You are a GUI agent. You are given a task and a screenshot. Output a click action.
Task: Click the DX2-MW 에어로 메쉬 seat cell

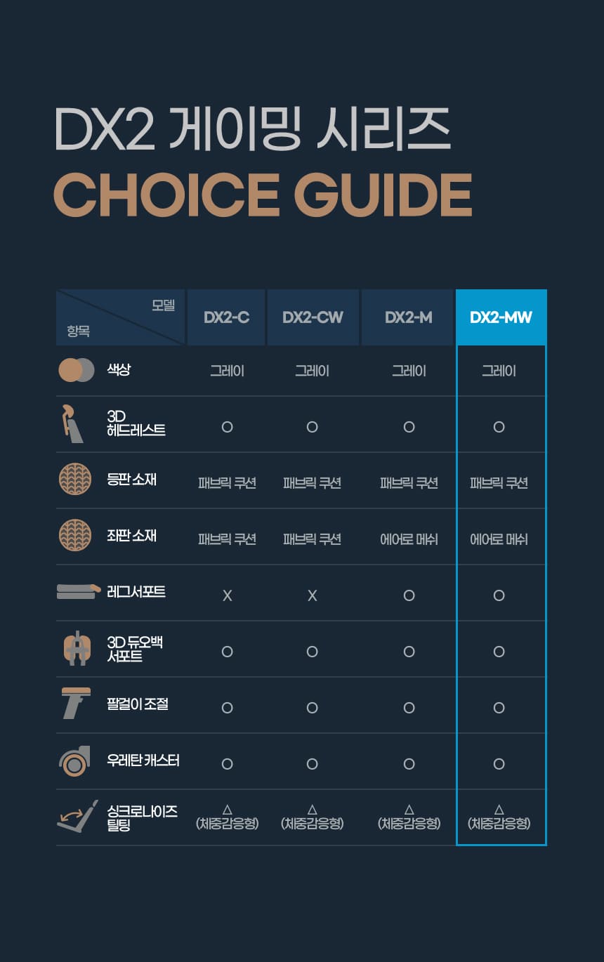coord(499,539)
